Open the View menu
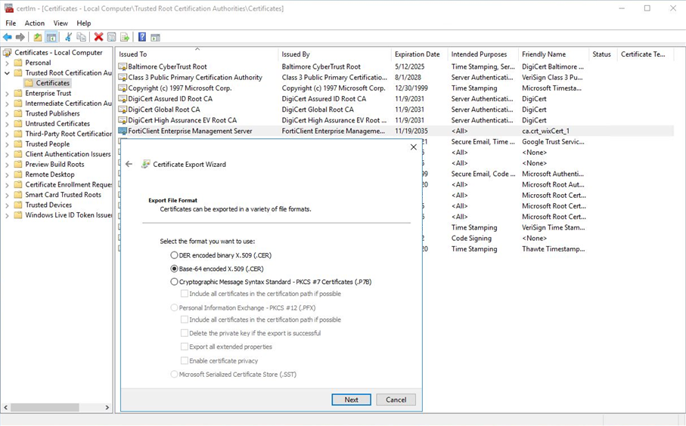Image resolution: width=686 pixels, height=426 pixels. [61, 23]
